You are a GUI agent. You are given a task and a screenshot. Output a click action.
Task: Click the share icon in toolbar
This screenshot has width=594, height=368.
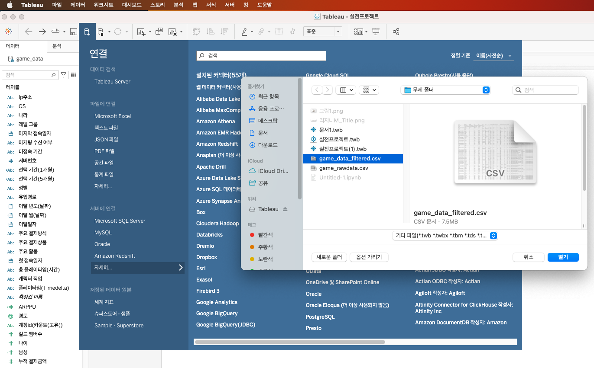tap(396, 32)
